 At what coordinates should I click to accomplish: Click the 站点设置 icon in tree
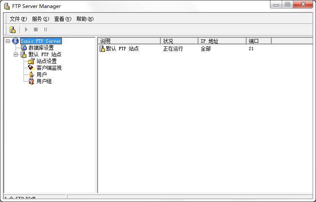click(x=31, y=61)
